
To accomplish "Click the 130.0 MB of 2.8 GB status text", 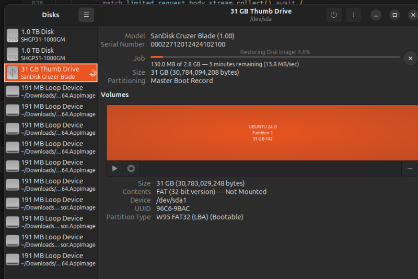I will (225, 64).
